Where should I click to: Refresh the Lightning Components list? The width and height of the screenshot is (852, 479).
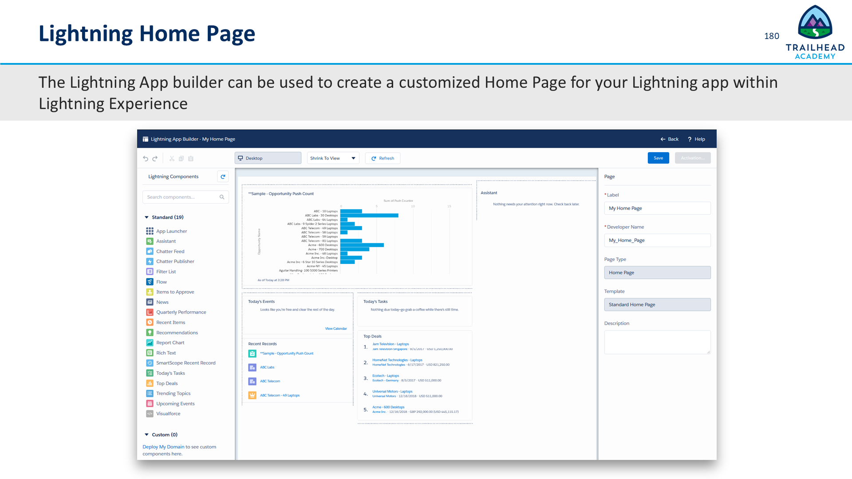pos(223,177)
